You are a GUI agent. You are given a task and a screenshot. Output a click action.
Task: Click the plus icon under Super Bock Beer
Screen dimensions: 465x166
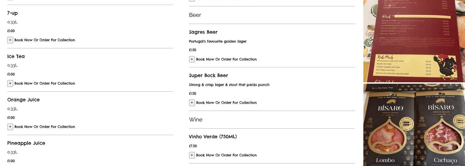tap(192, 103)
